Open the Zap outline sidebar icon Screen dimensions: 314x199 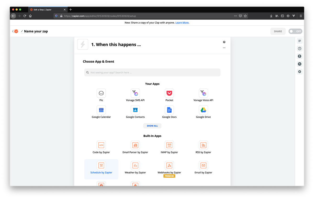tap(300, 41)
